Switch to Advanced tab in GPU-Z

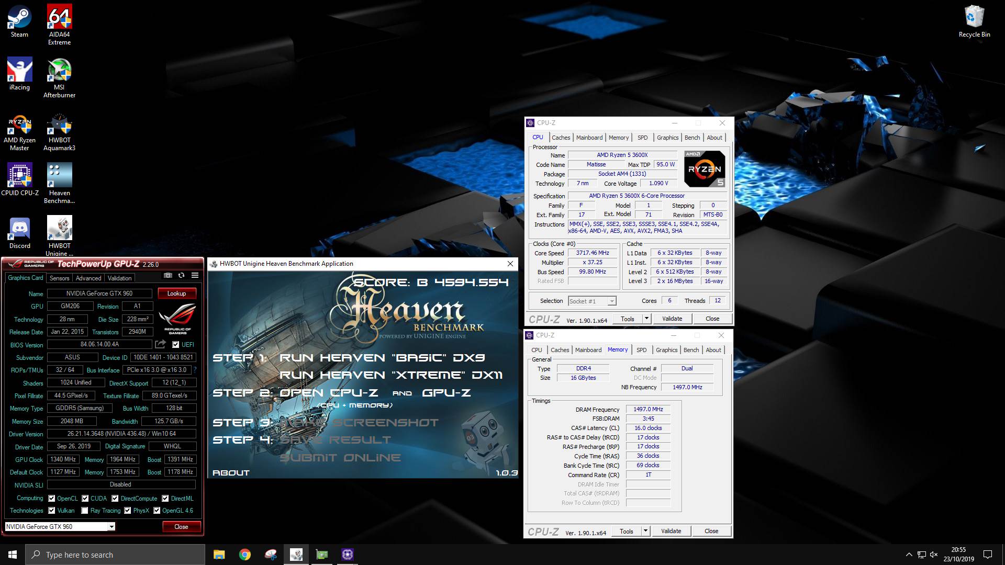click(88, 278)
